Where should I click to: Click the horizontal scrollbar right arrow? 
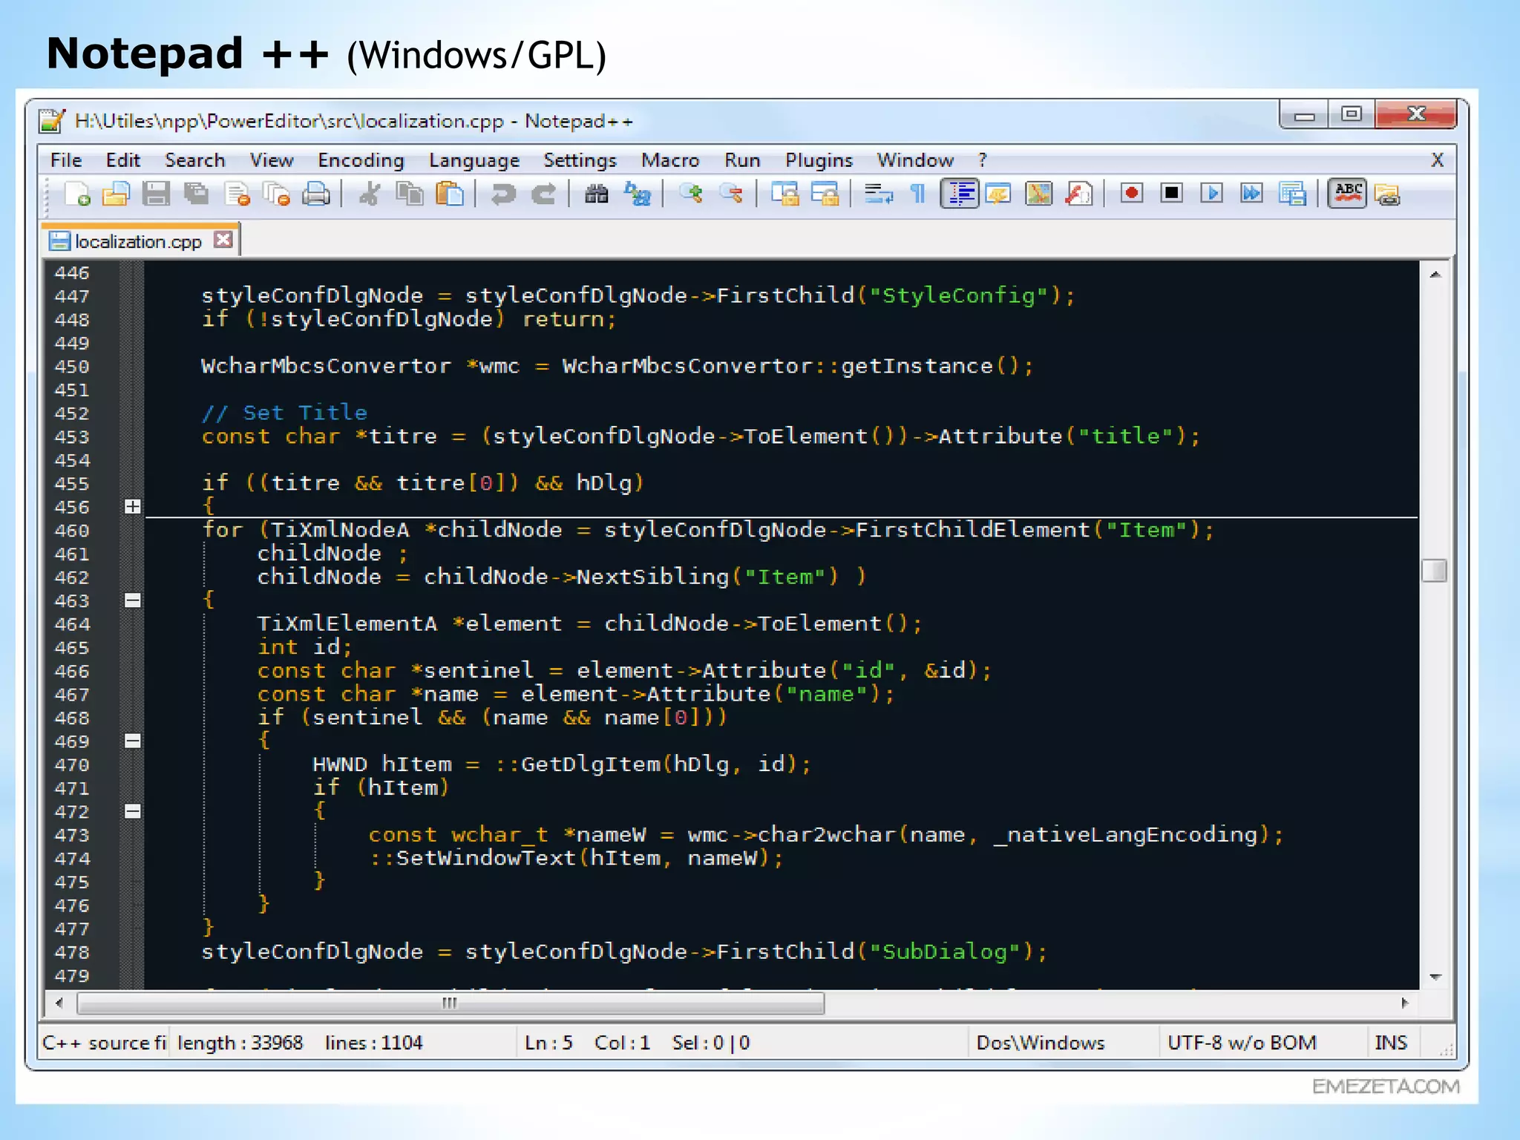point(1405,1003)
